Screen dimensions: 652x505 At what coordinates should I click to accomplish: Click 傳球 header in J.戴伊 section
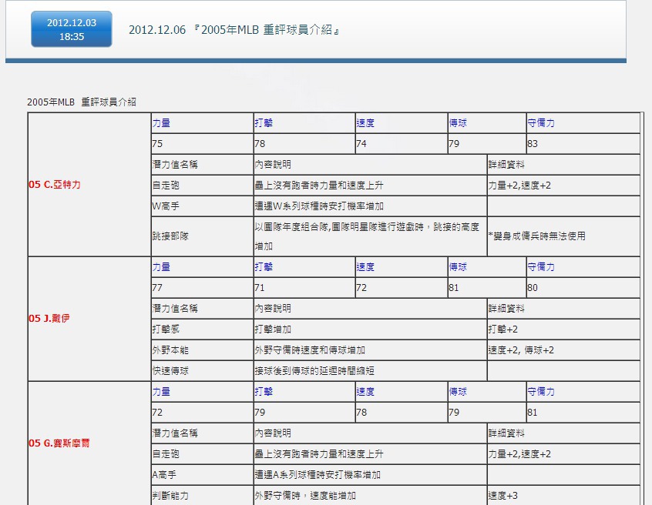pyautogui.click(x=458, y=267)
